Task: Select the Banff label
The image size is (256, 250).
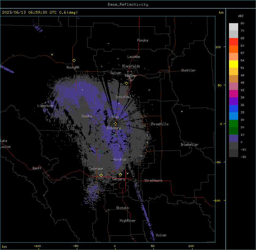Action: pos(37,168)
